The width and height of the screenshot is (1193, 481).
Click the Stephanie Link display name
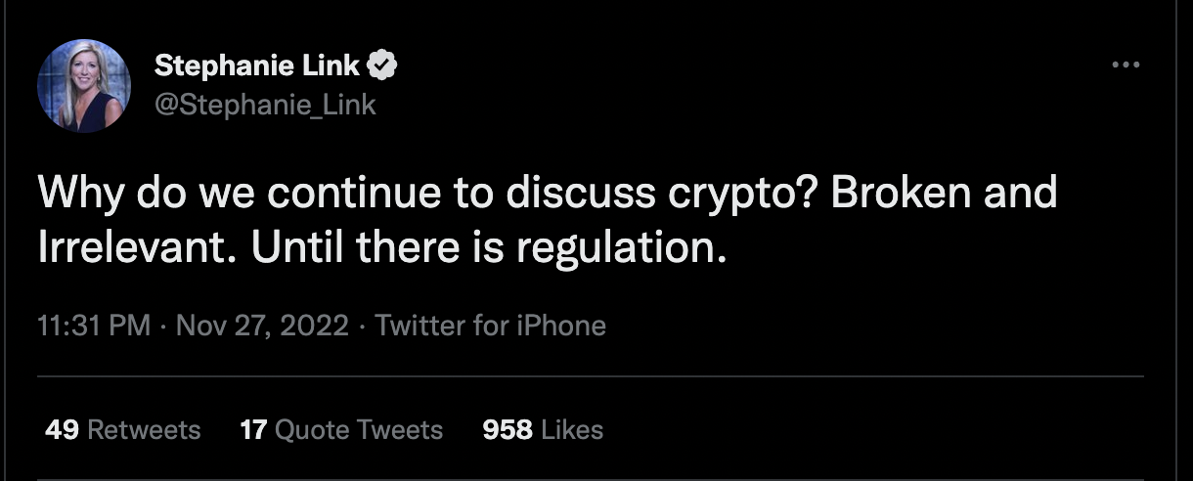pos(258,66)
